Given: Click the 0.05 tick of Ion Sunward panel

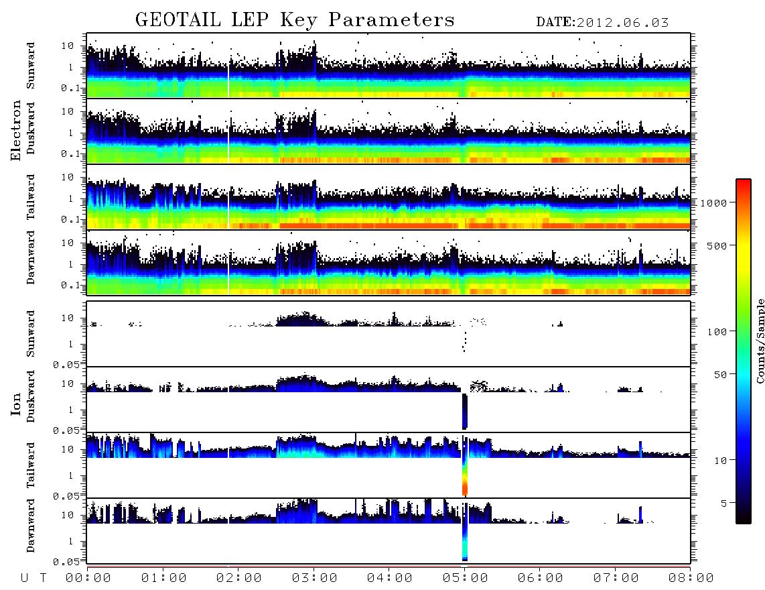Looking at the screenshot, I should [66, 364].
